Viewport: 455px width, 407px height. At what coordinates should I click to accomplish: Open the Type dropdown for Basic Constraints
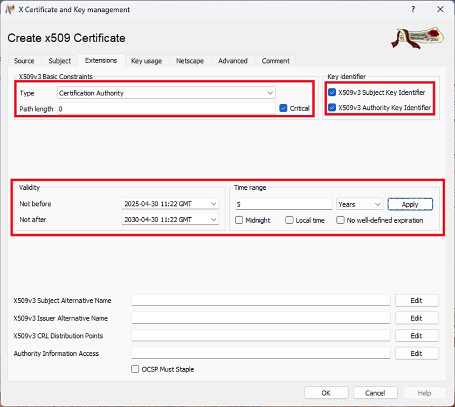pyautogui.click(x=167, y=93)
